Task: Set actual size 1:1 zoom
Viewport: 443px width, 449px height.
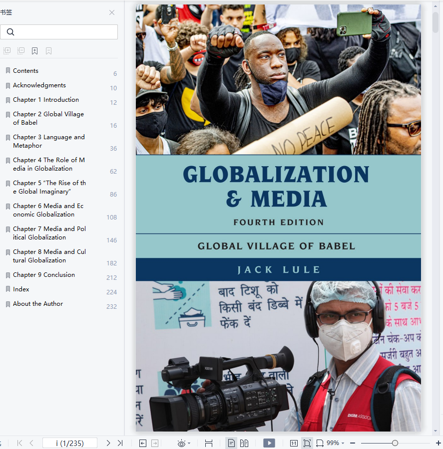Action: [294, 444]
